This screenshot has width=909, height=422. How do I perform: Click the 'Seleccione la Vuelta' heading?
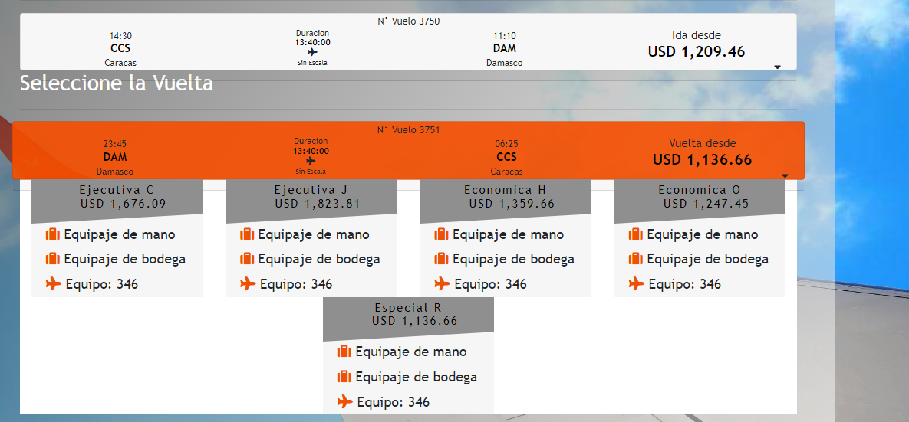coord(117,83)
